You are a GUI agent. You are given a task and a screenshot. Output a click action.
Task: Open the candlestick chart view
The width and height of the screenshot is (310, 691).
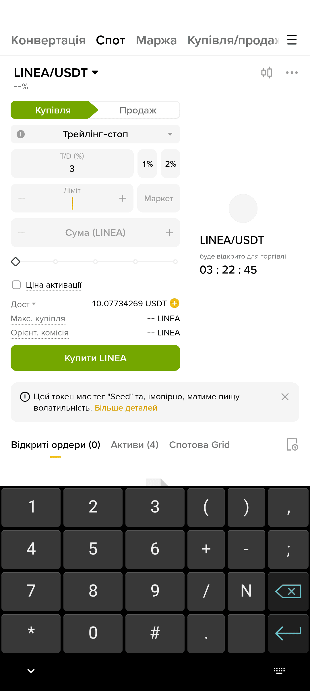[x=267, y=73]
